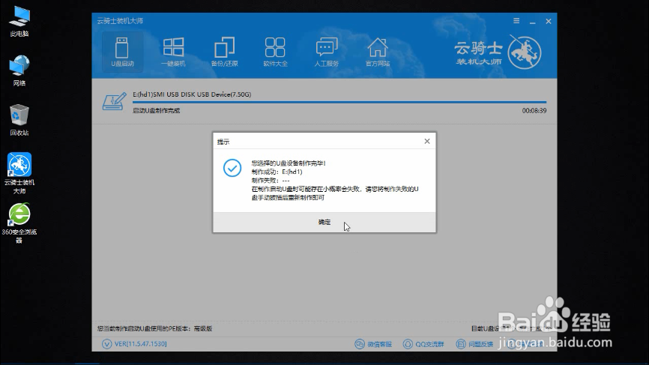The width and height of the screenshot is (649, 365).
Task: Open 360安全浏览器 desktop shortcut
Action: 19,223
